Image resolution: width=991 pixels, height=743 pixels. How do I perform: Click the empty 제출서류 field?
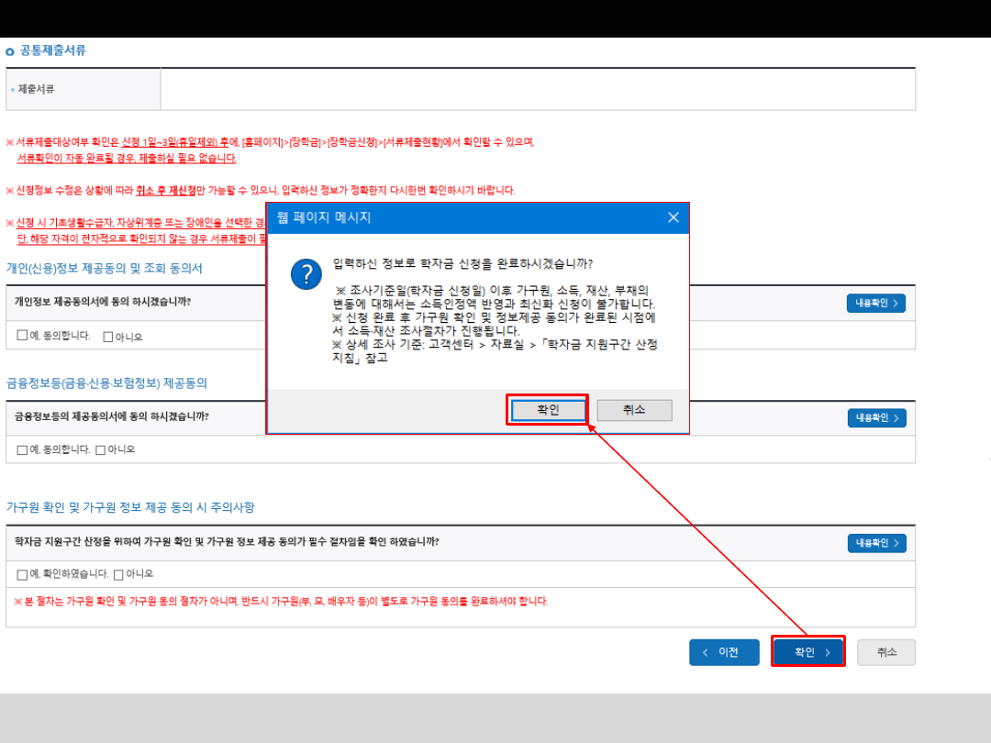click(x=537, y=89)
